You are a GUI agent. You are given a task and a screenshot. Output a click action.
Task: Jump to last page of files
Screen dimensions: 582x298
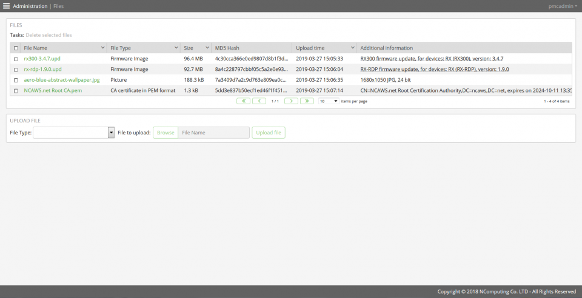point(307,101)
